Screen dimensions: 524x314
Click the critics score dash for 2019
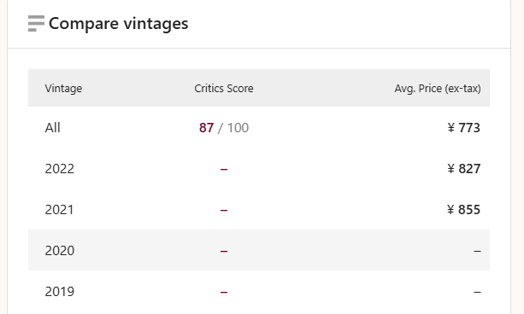(224, 293)
